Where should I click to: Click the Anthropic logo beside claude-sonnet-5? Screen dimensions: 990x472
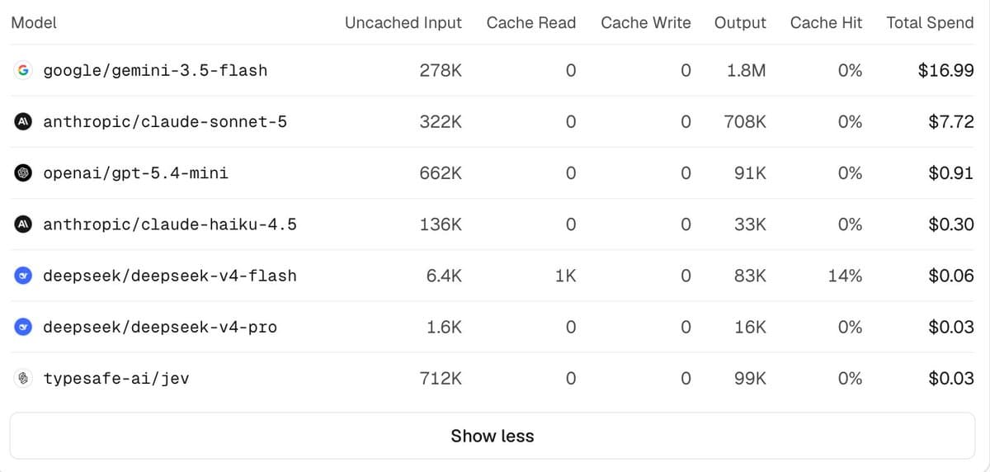[x=24, y=121]
